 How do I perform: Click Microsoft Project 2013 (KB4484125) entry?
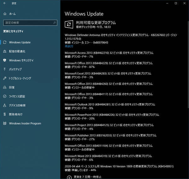pyautogui.click(x=109, y=125)
